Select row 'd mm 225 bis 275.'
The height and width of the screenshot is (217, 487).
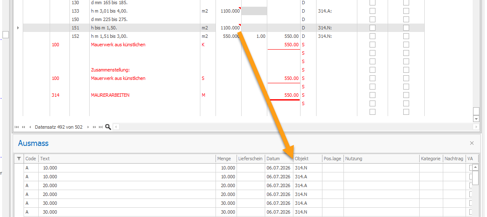coord(224,19)
